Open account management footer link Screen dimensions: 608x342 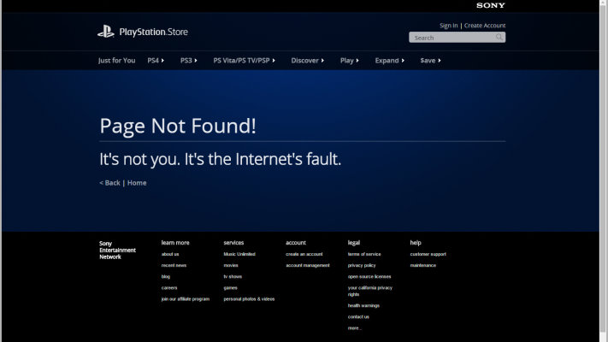[307, 265]
